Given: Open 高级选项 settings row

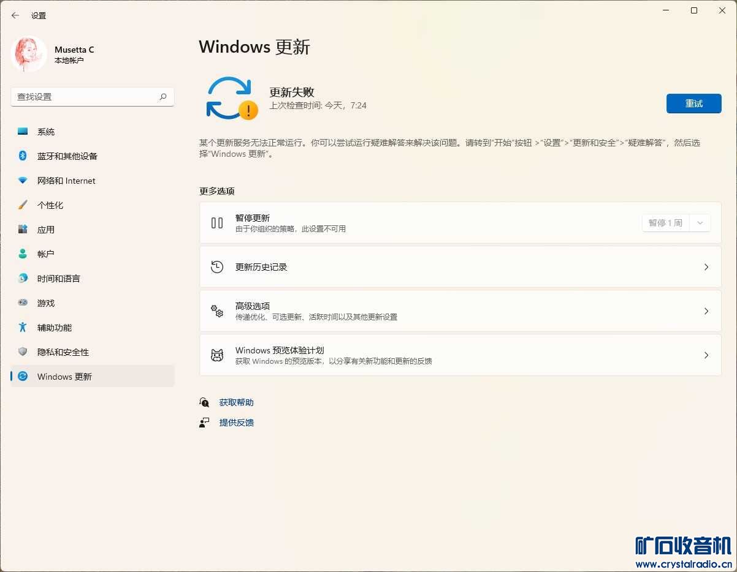Looking at the screenshot, I should tap(460, 311).
